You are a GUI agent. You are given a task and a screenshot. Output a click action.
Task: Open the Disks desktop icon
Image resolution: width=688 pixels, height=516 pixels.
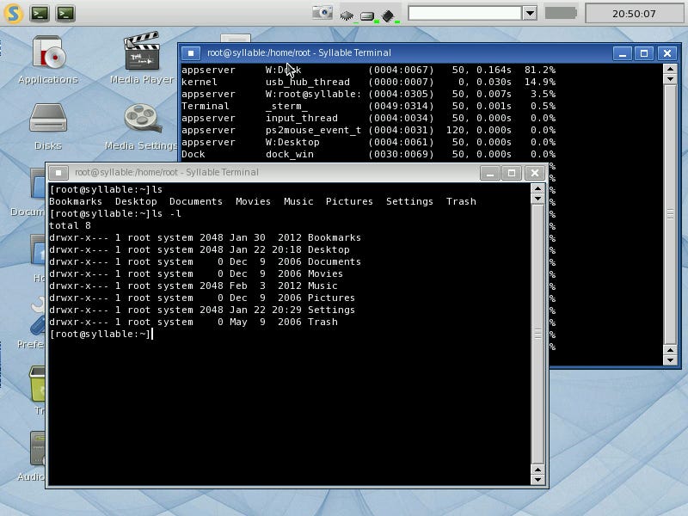point(47,119)
